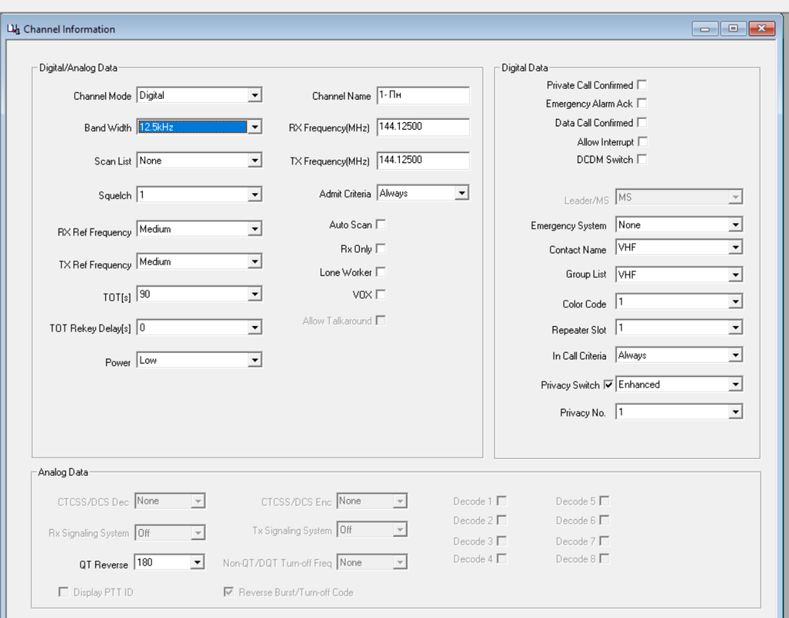The image size is (789, 618).
Task: Click the RX Frequency(MHz) input field
Action: [x=423, y=127]
